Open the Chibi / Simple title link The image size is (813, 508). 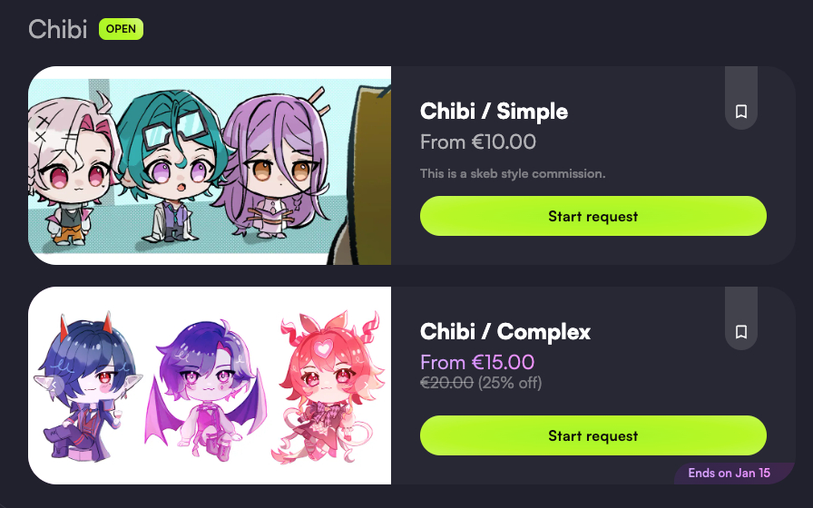(x=494, y=111)
